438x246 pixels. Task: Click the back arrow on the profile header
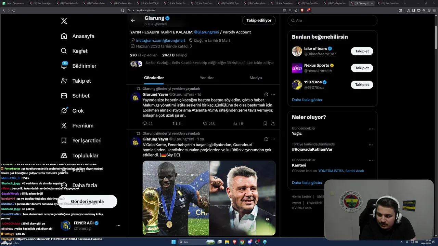[x=133, y=20]
